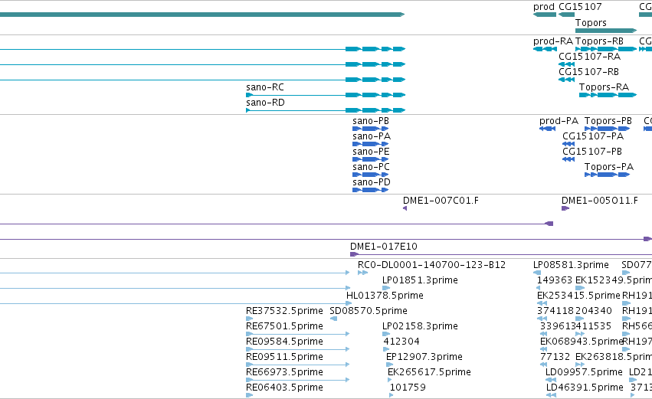
Task: Click the EK253415.5prime EST label
Action: click(578, 296)
